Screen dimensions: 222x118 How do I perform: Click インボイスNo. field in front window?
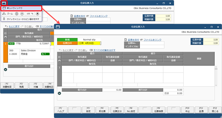coord(152,47)
